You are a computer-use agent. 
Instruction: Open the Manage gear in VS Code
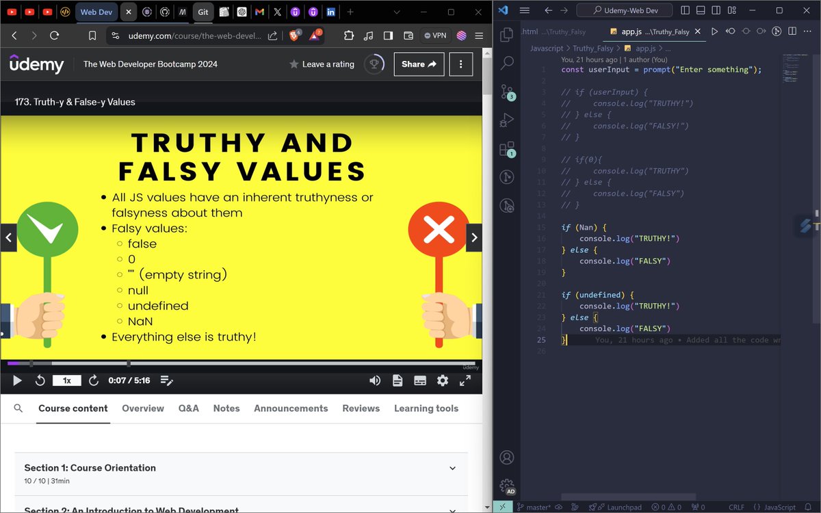(x=507, y=486)
